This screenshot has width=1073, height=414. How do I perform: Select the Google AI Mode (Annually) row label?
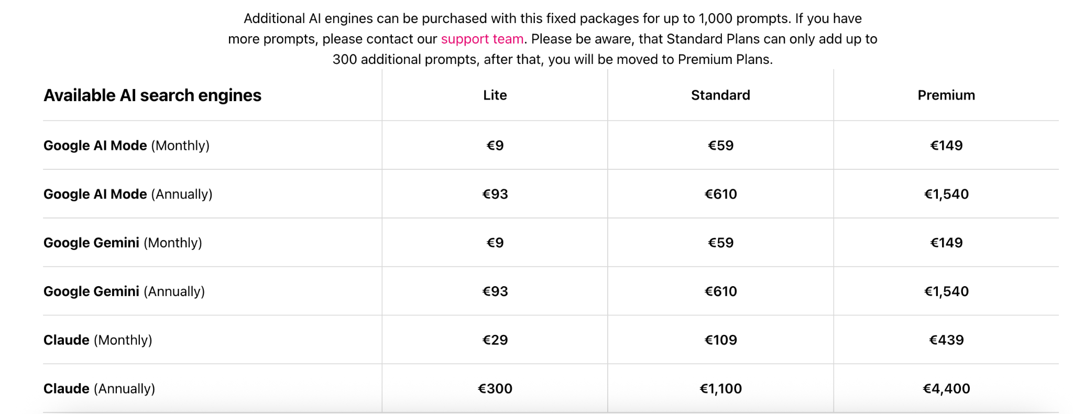point(128,194)
